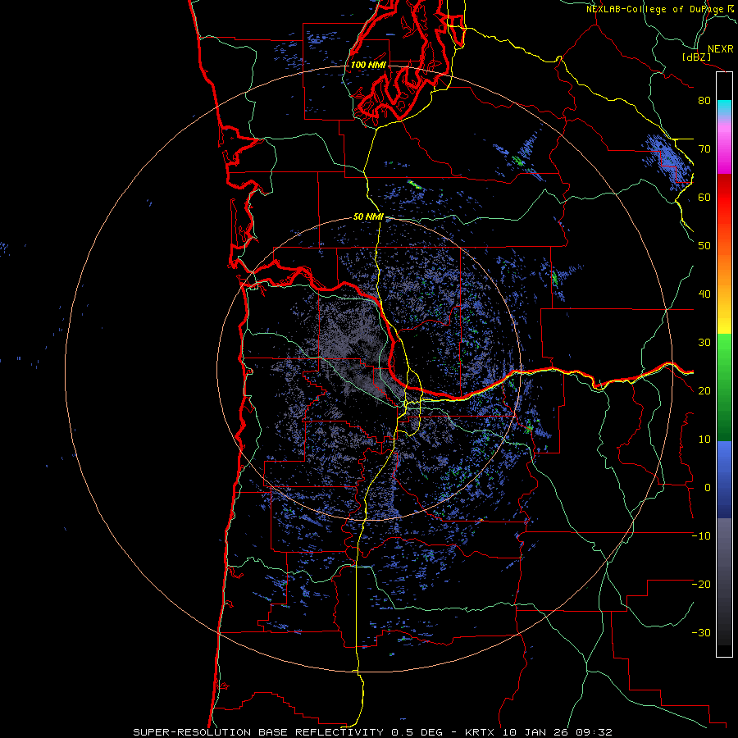Viewport: 738px width, 738px height.
Task: Click the 20 dBZ scale value
Action: pos(704,391)
